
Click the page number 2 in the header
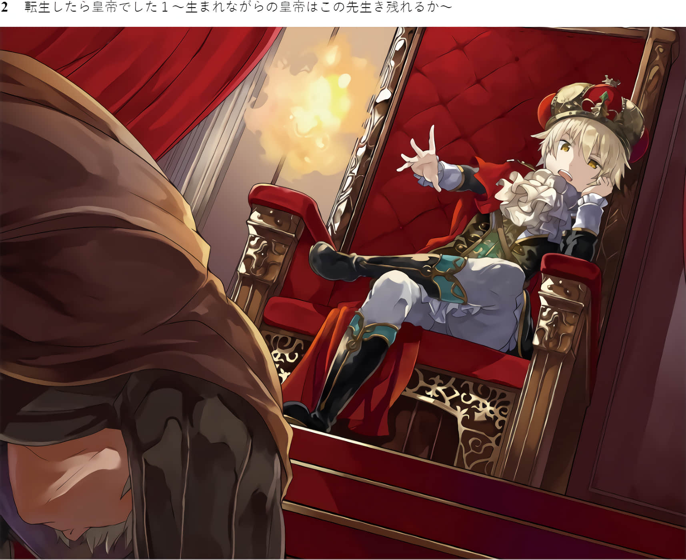tap(4, 8)
